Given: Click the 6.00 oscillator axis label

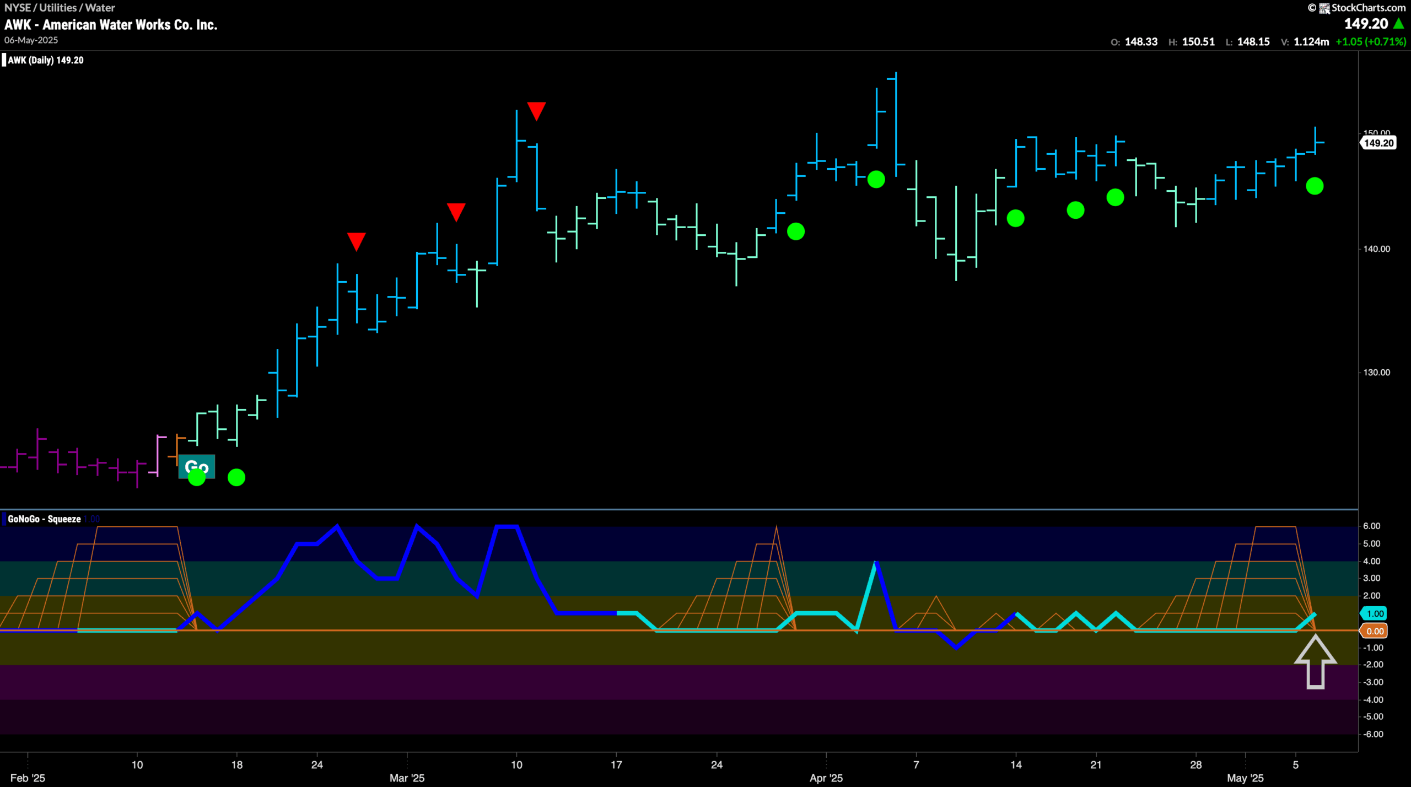Looking at the screenshot, I should click(x=1371, y=526).
